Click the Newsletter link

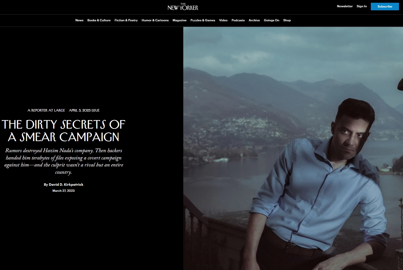pos(345,6)
